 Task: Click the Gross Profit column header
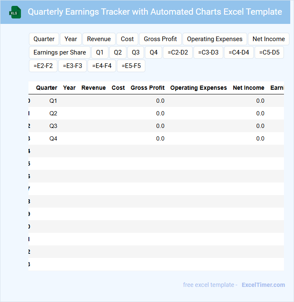147,88
